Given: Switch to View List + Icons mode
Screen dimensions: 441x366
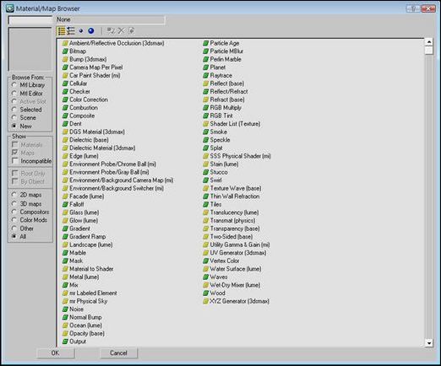Looking at the screenshot, I should pyautogui.click(x=71, y=31).
